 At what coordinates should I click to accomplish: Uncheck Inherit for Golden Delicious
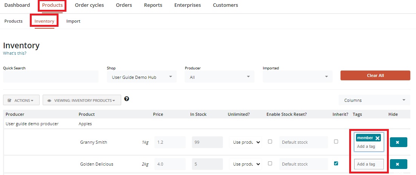coord(336,164)
